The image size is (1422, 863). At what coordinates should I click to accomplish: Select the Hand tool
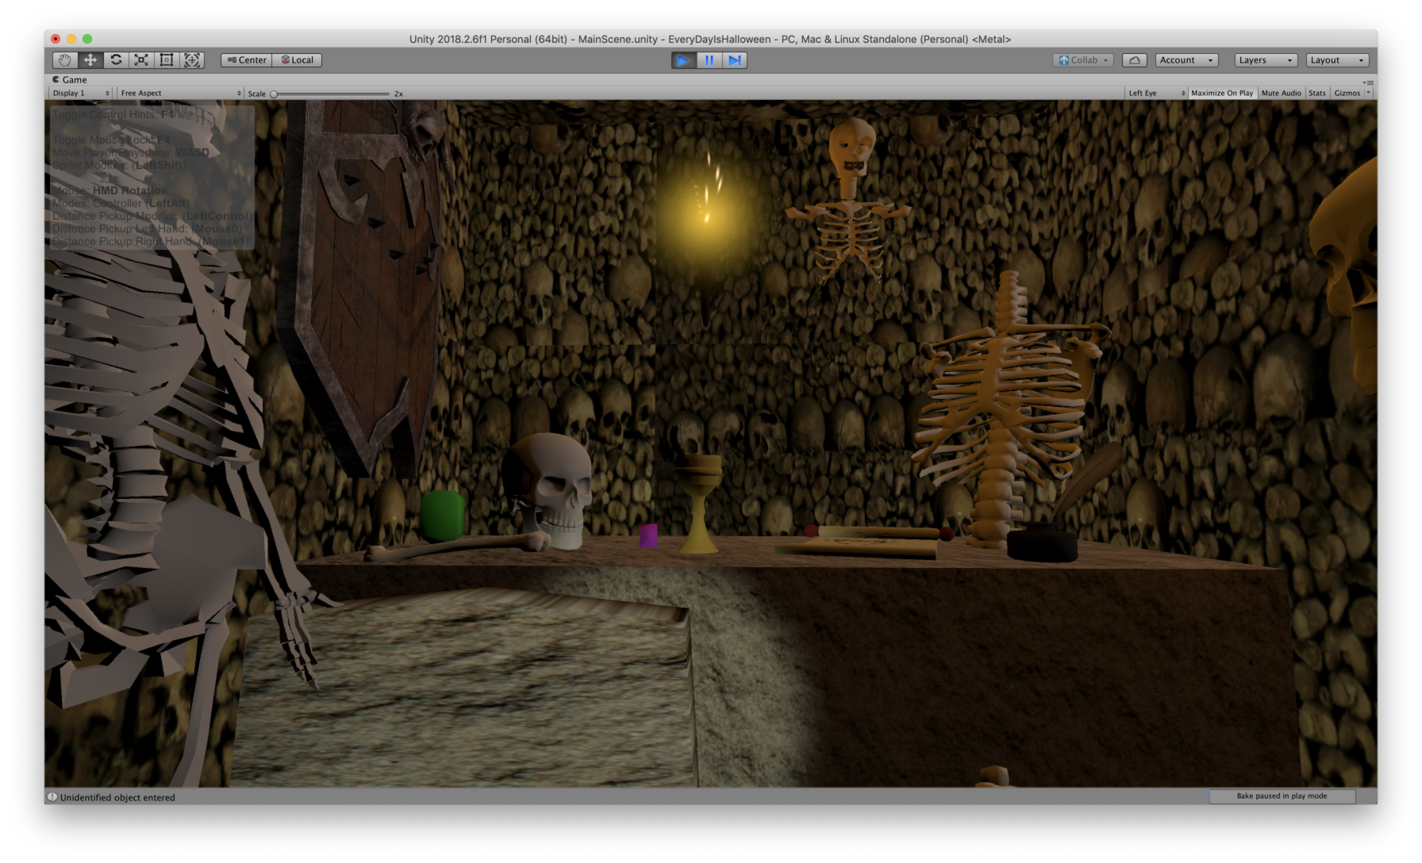tap(65, 60)
